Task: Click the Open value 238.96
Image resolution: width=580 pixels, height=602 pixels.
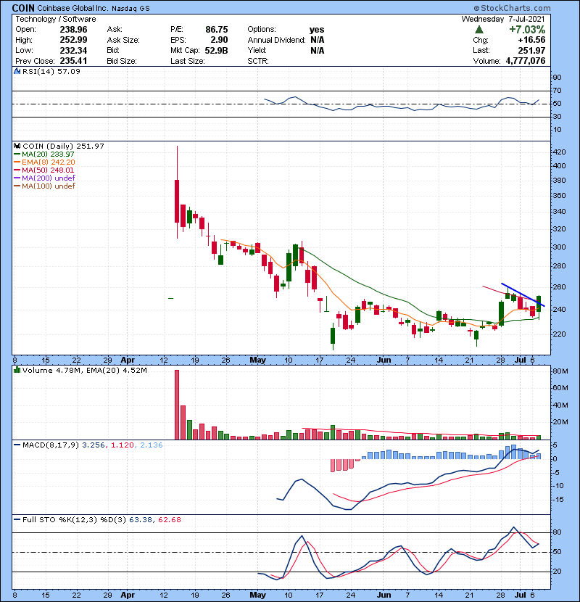Action: pos(73,30)
